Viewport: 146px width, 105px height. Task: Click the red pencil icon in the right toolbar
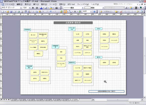(x=121, y=12)
